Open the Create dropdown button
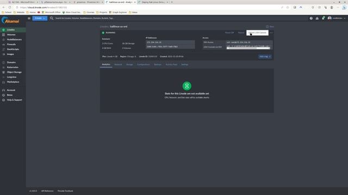 (x=40, y=18)
